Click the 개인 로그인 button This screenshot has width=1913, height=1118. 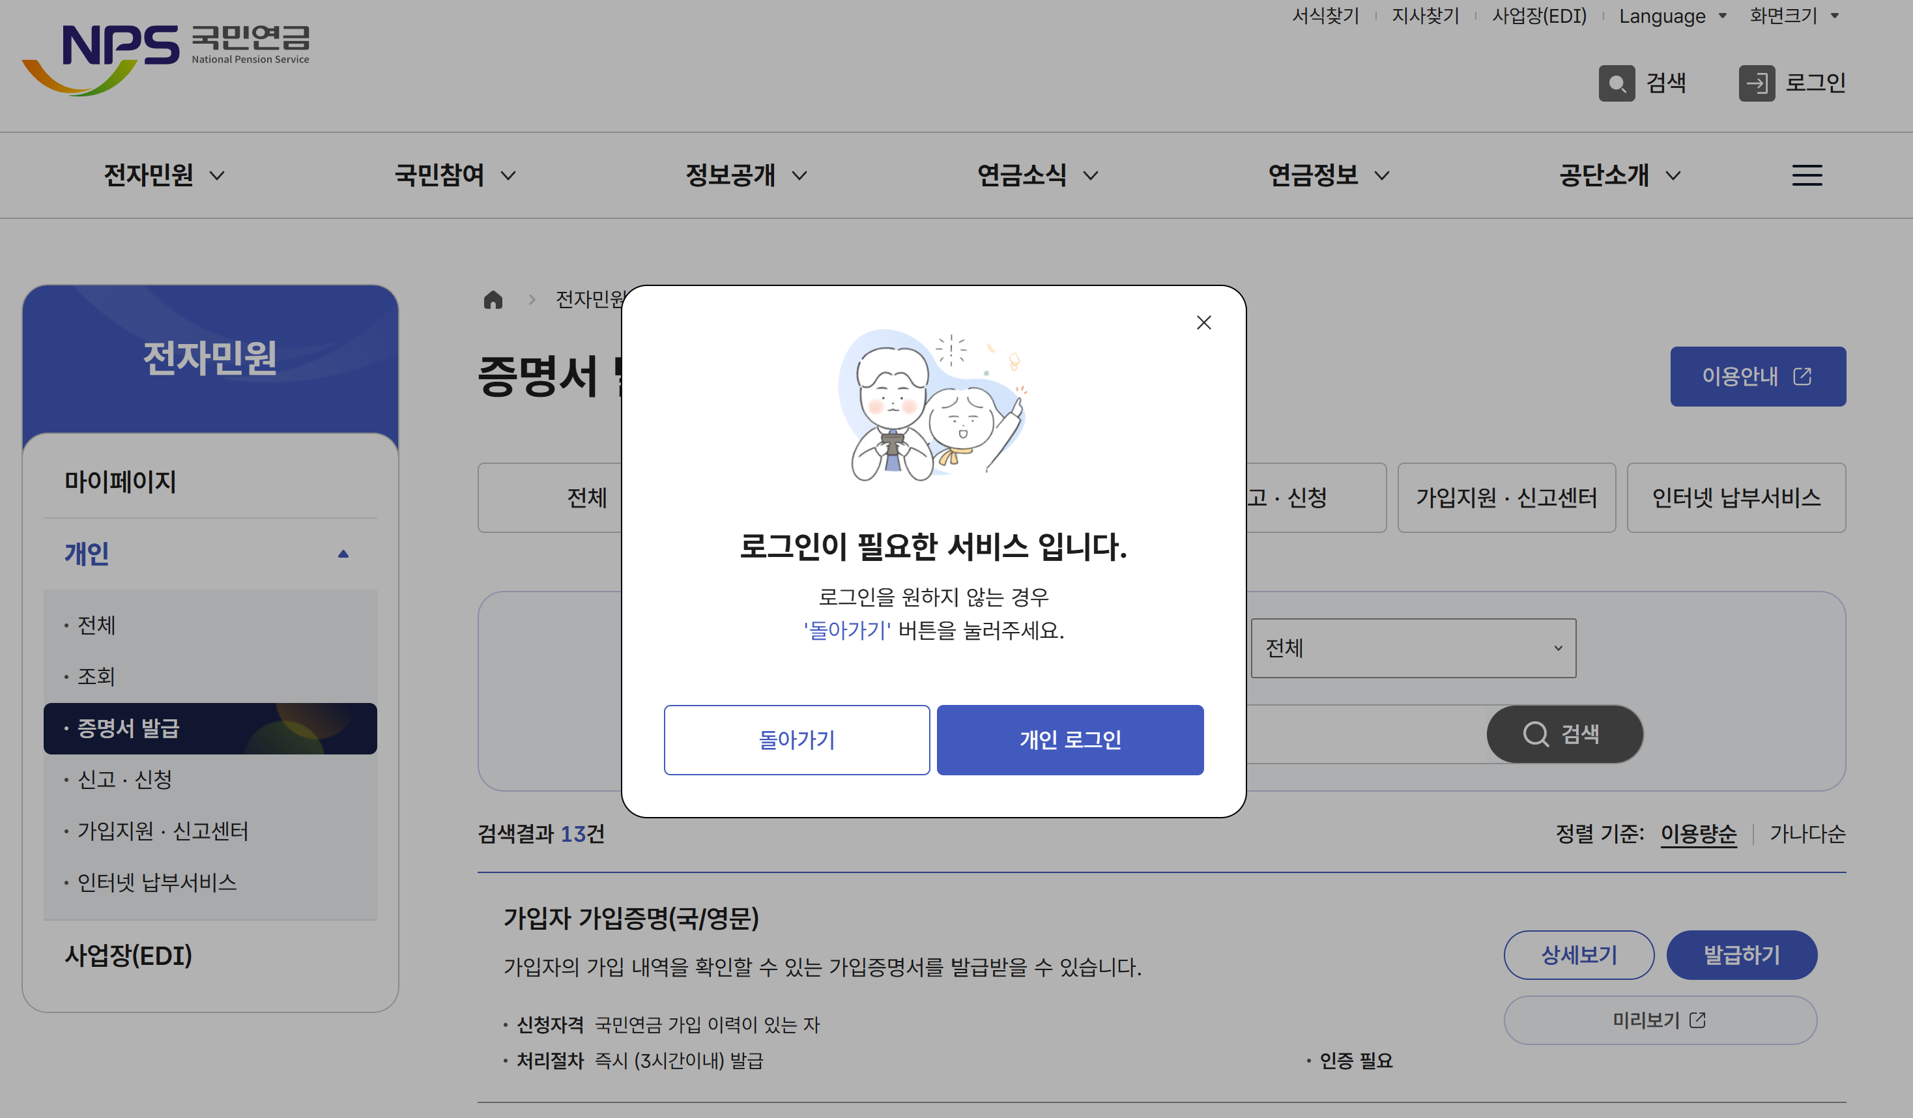1070,739
